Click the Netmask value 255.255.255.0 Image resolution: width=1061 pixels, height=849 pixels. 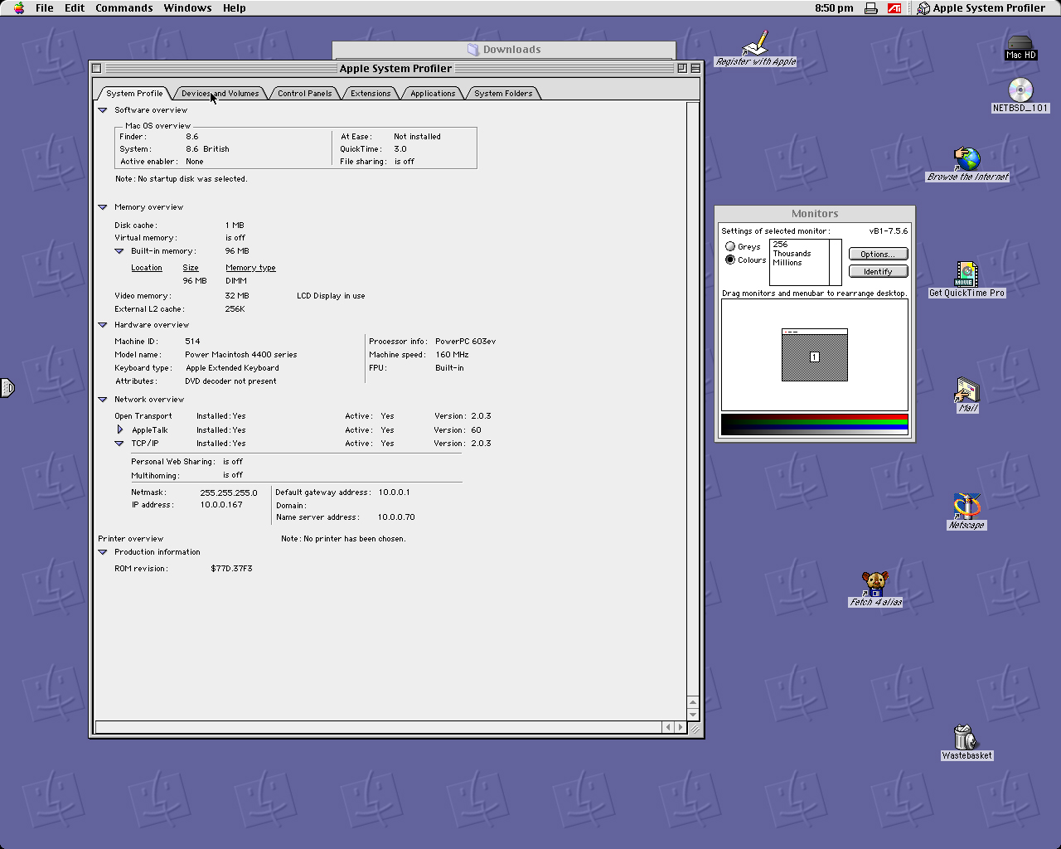229,492
